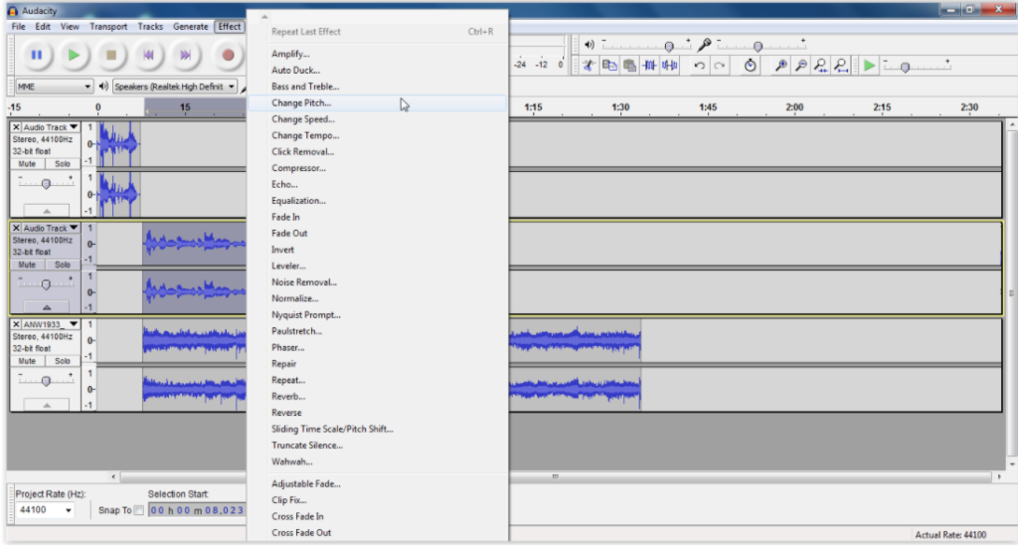The width and height of the screenshot is (1018, 545).
Task: Pause playback with the Pause button
Action: [x=37, y=56]
